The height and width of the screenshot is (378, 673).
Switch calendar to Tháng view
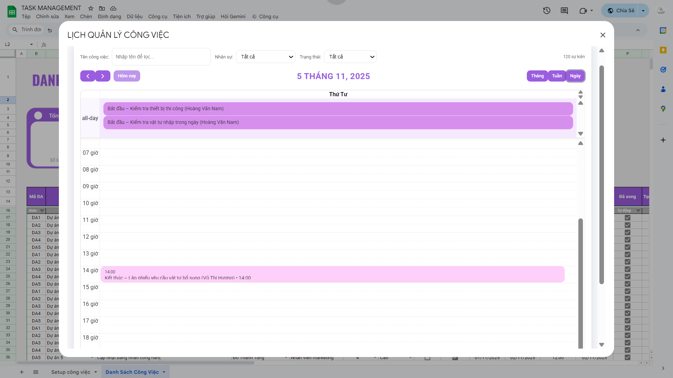click(x=537, y=76)
